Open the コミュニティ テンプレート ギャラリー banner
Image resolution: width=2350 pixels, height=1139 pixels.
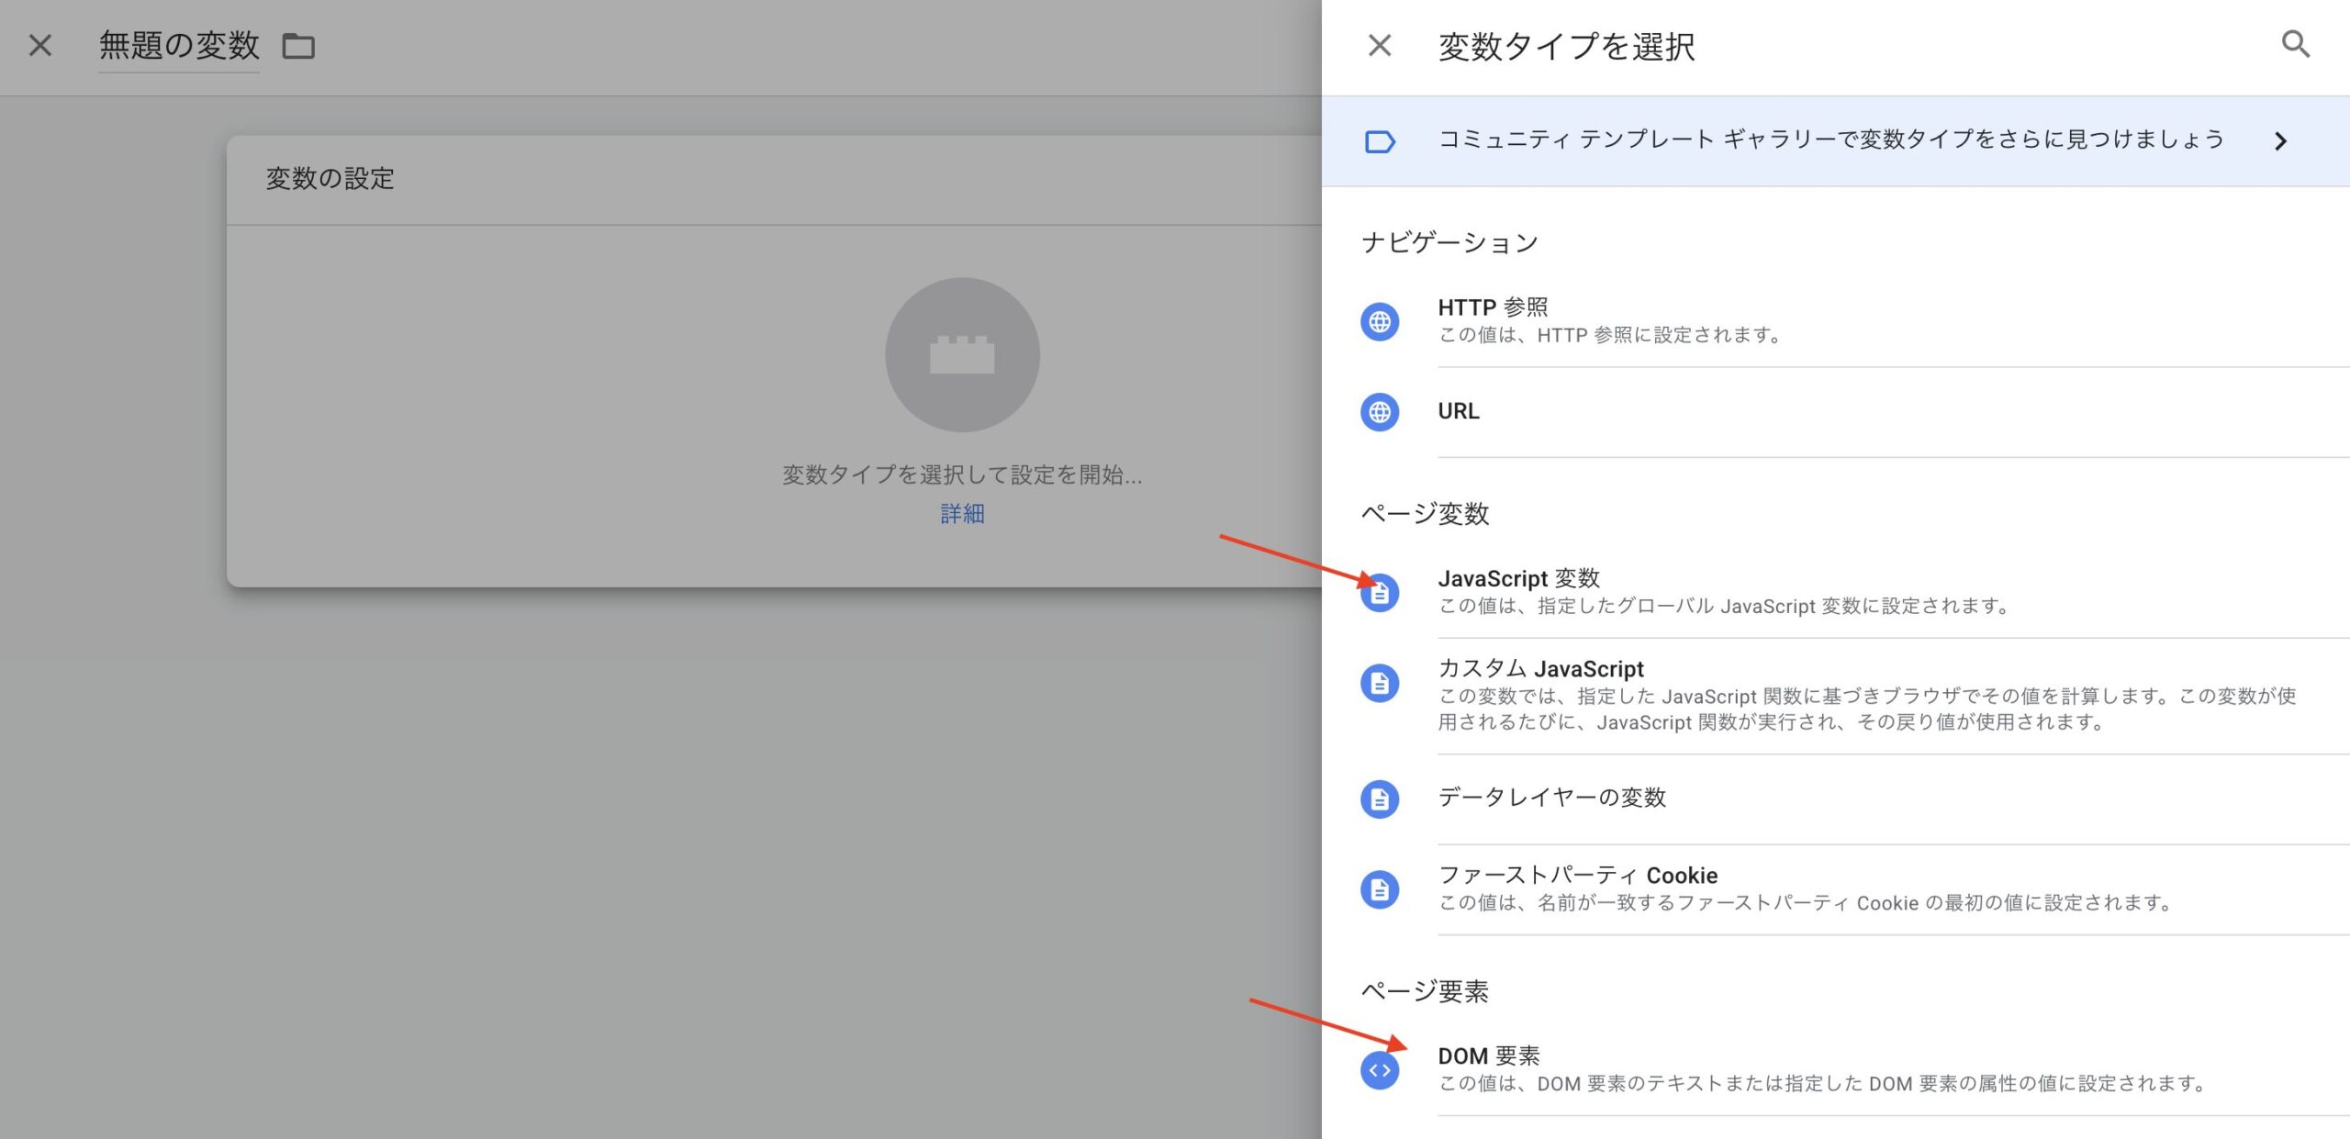coord(1830,140)
